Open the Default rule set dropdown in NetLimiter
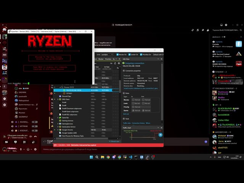244x183 pixels. click(x=158, y=55)
